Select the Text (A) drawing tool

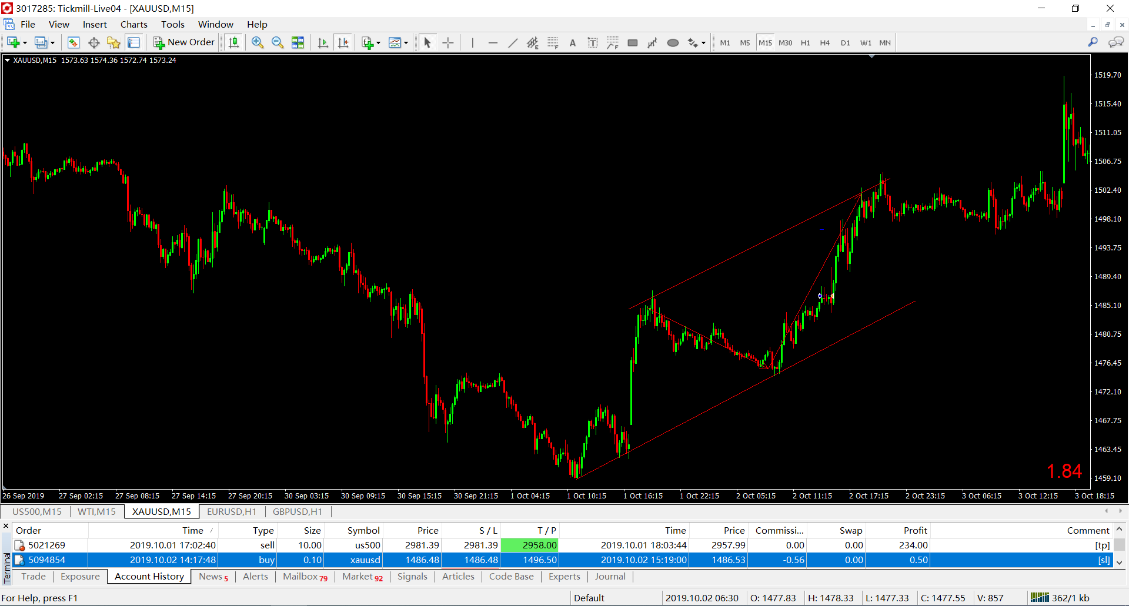click(573, 42)
